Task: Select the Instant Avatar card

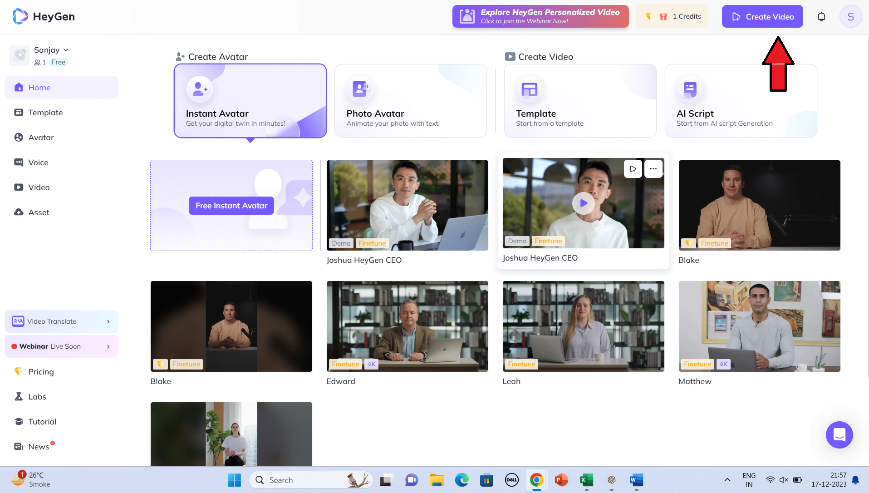Action: point(250,101)
